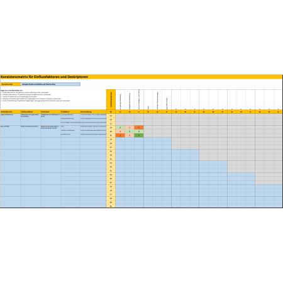This screenshot has height=283, width=283.
Task: Select the first empty blue Projektion cell below entries
Action: (x=70, y=140)
